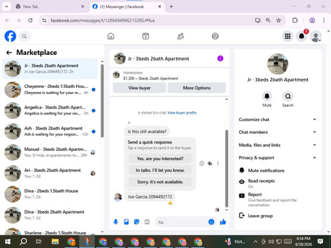Click the install app icon in address bar
Viewport: 331px width, 248px height.
click(258, 21)
